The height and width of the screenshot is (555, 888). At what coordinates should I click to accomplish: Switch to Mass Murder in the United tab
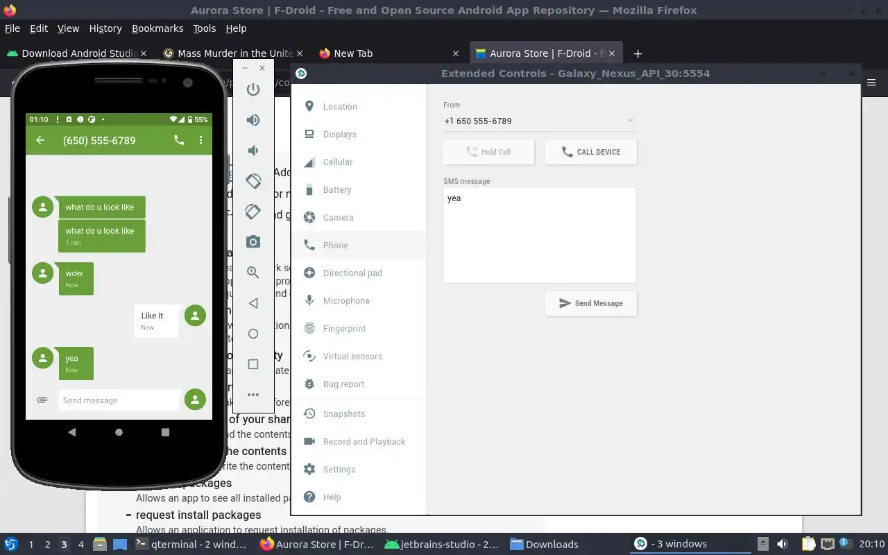click(232, 53)
